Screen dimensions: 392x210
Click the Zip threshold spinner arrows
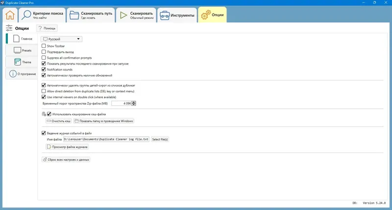(x=134, y=103)
